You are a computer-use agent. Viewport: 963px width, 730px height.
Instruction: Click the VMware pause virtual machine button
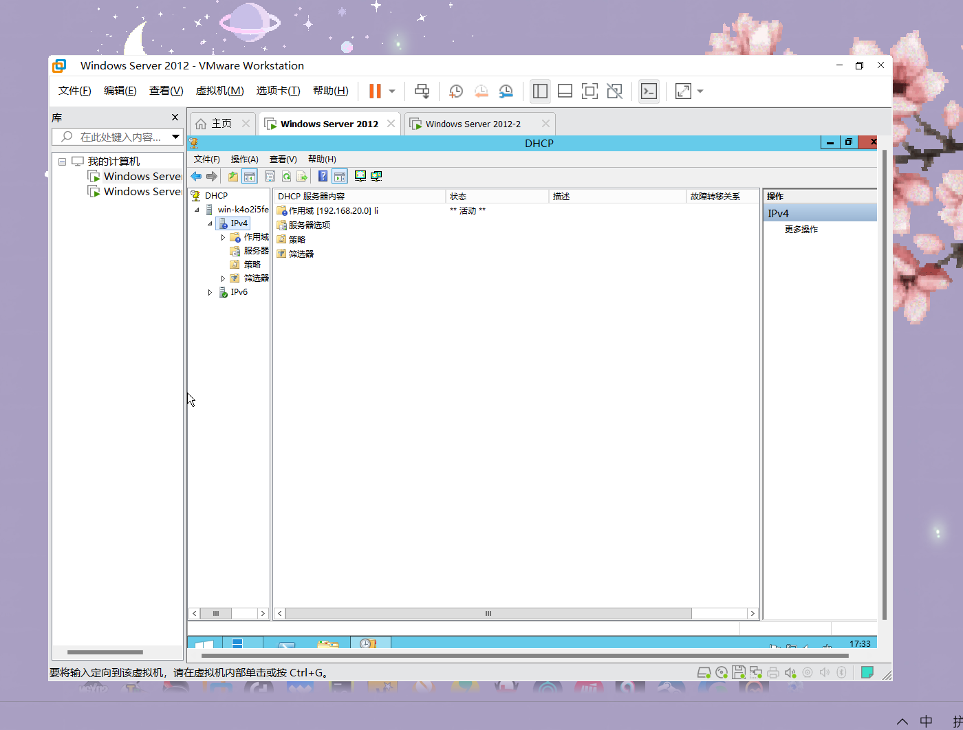[375, 91]
